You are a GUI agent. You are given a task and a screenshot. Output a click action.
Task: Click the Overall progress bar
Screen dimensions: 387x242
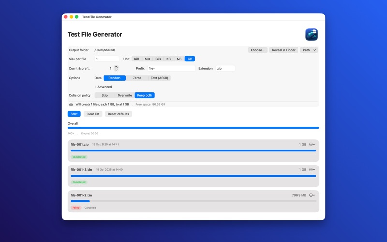click(193, 128)
